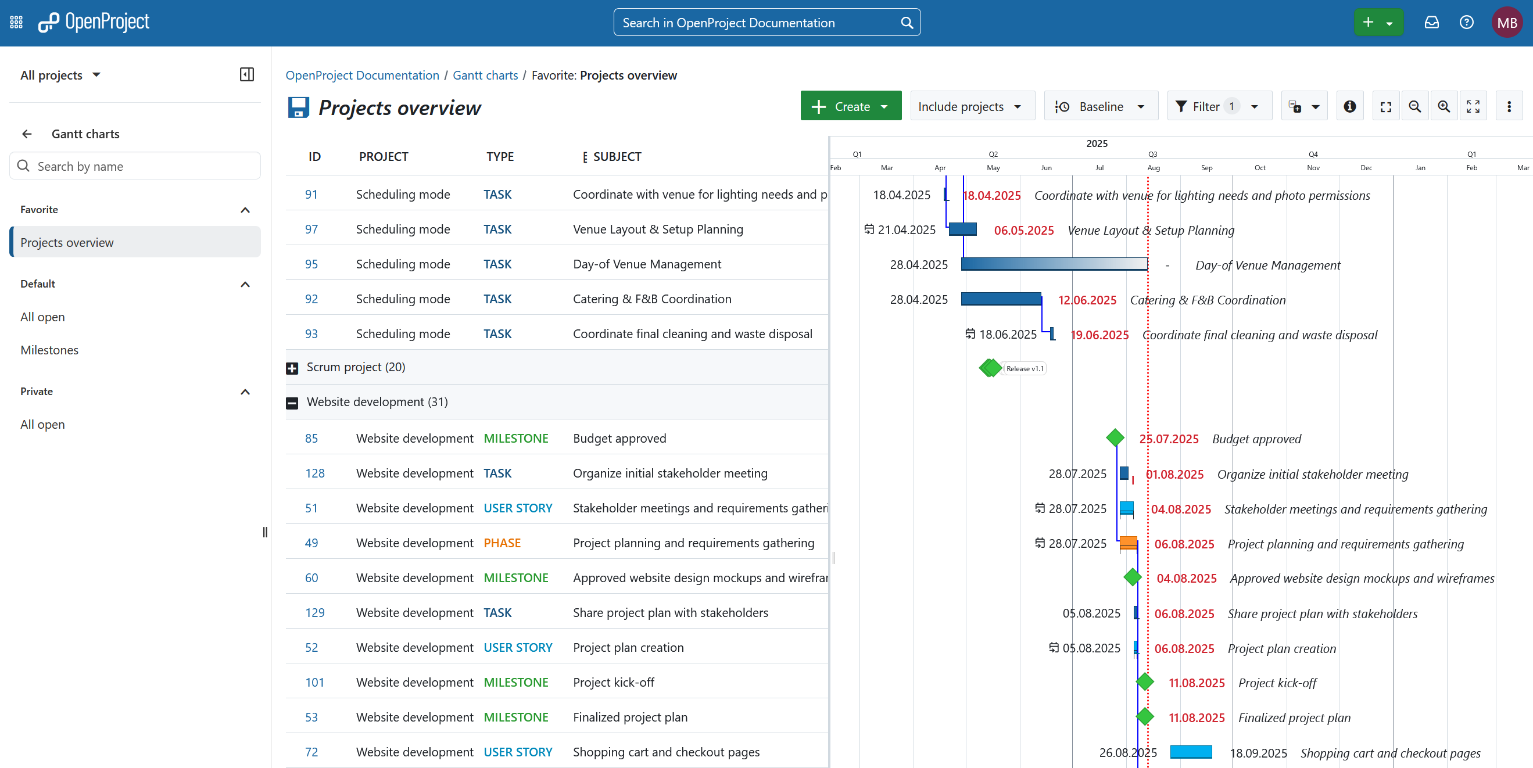Viewport: 1533px width, 768px height.
Task: Activate the zoom-to-fit Gantt view icon
Action: [1386, 106]
